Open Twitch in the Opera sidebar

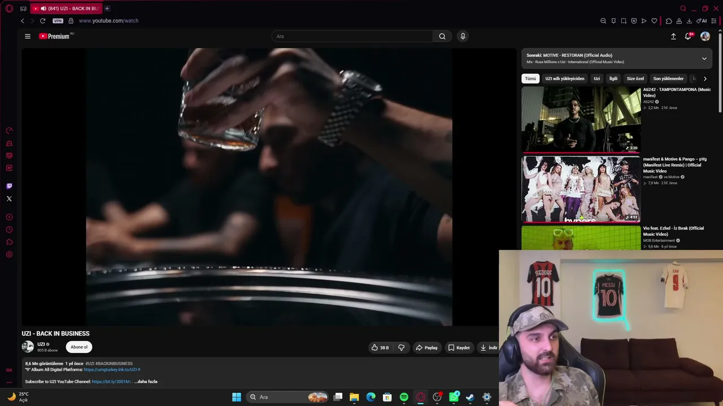pyautogui.click(x=9, y=186)
